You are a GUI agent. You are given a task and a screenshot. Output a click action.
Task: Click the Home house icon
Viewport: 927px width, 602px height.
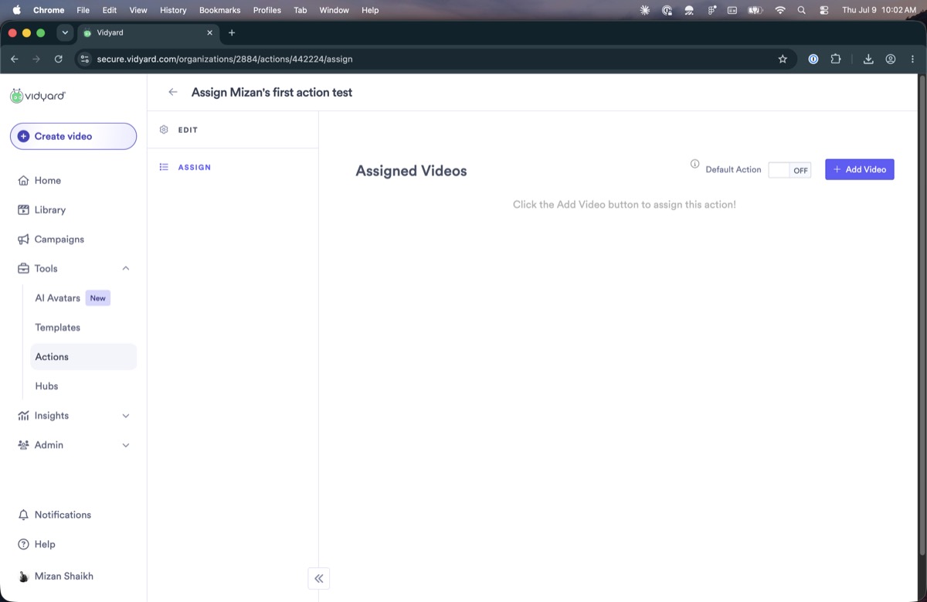pos(23,180)
